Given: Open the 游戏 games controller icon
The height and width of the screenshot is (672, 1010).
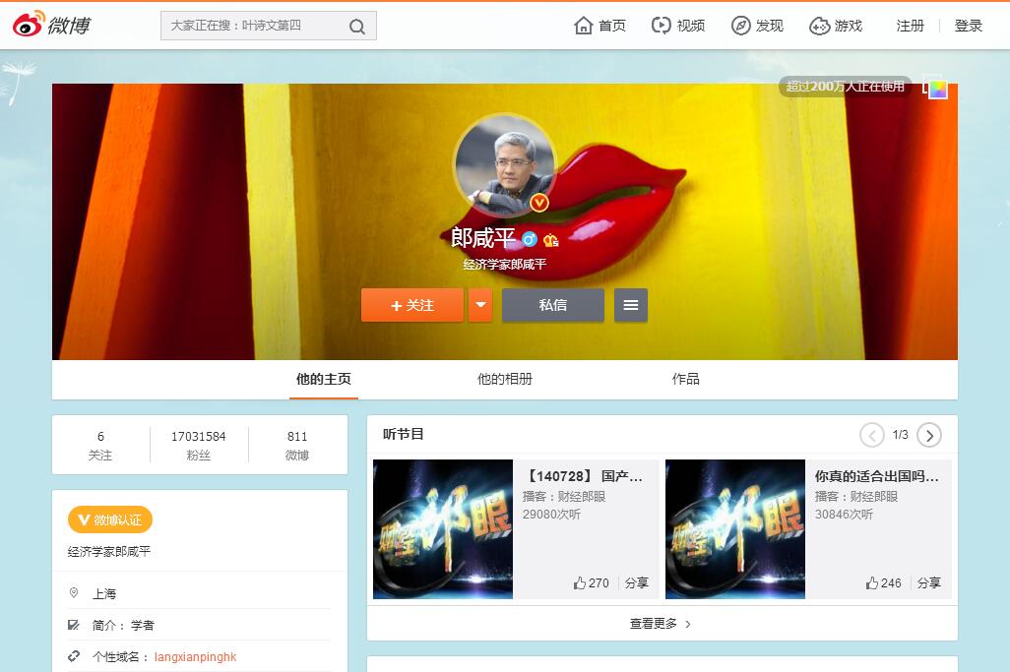Looking at the screenshot, I should coord(819,26).
